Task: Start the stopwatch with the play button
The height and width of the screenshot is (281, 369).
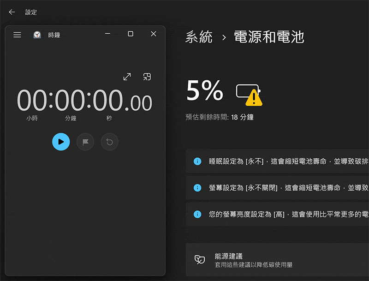Action: (x=61, y=142)
